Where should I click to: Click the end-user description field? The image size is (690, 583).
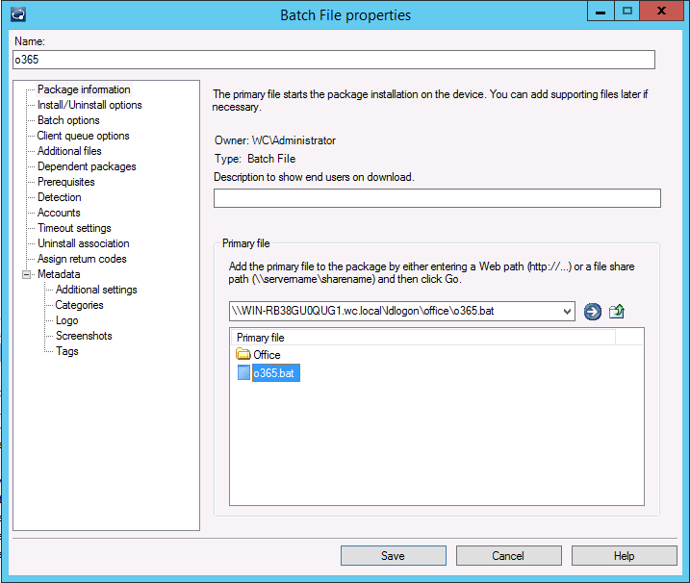coord(437,198)
